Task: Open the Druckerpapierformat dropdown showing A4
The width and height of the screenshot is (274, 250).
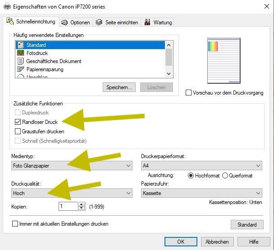Action: 201,166
